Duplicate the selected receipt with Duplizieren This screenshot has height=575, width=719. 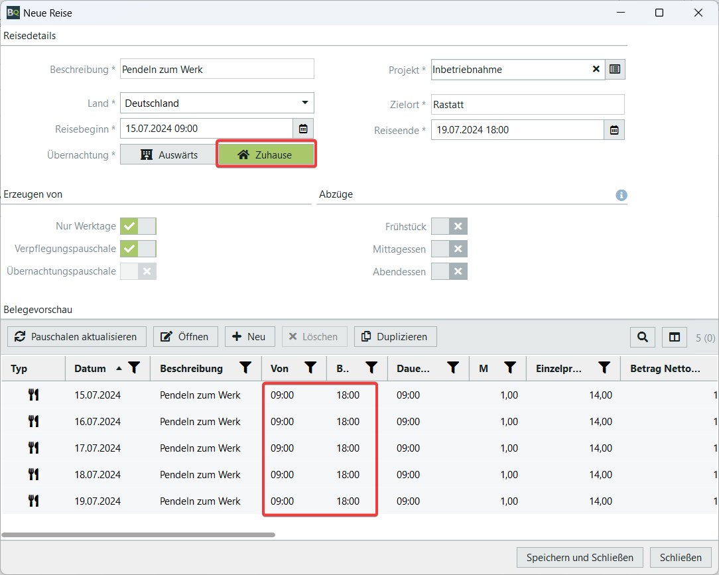click(x=395, y=337)
